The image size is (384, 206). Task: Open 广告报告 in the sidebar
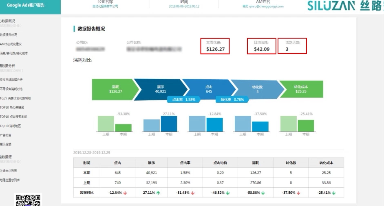pos(6,135)
